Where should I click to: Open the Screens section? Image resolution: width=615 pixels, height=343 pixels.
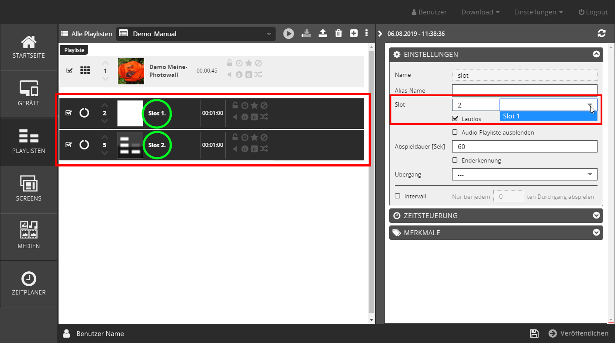[x=29, y=190]
